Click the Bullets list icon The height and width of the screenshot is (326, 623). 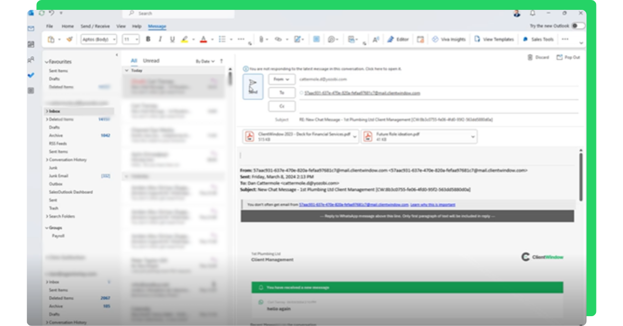point(222,39)
